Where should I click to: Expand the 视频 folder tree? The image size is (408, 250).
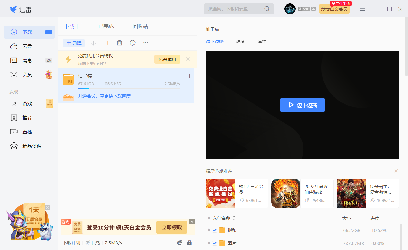point(209,230)
